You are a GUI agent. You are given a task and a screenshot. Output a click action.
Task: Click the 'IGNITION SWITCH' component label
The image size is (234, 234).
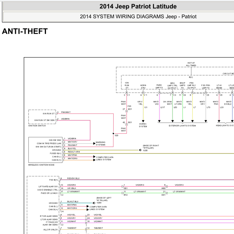click(37, 126)
